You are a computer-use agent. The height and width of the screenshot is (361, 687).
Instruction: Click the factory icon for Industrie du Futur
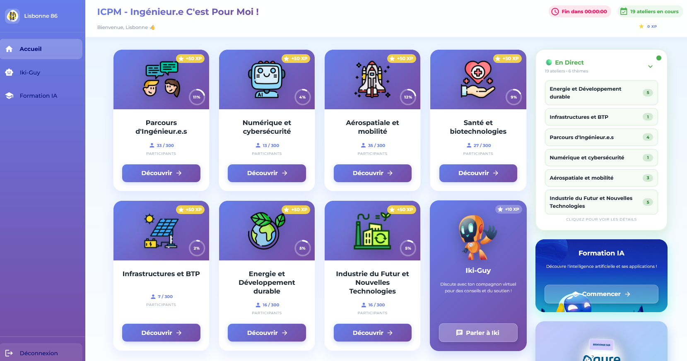tap(372, 231)
